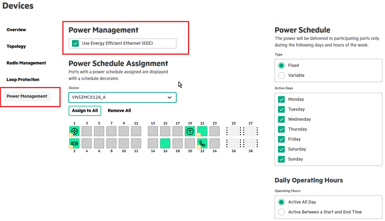The width and height of the screenshot is (385, 221).
Task: Select port 1 with the router icon
Action: point(74,131)
